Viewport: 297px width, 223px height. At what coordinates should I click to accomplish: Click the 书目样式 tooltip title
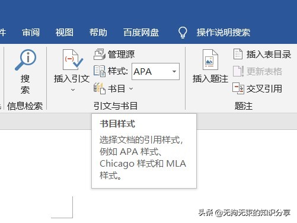pyautogui.click(x=117, y=124)
